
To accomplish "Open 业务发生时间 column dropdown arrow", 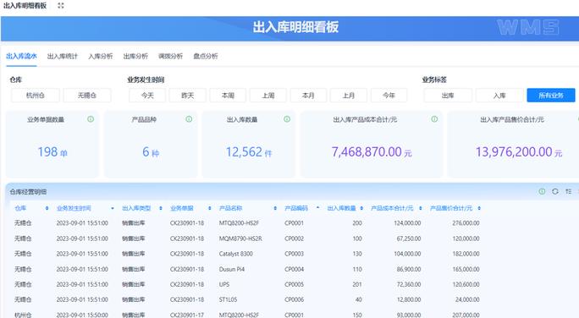I will pyautogui.click(x=113, y=209).
